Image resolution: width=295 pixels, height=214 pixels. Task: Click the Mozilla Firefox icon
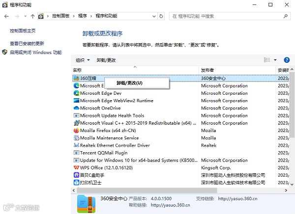point(76,131)
